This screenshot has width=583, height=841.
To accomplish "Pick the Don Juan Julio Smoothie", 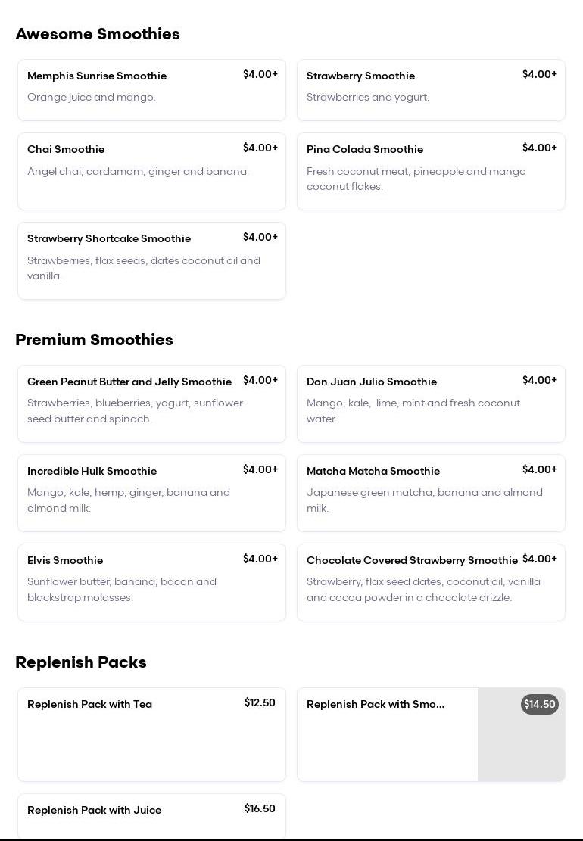I will pos(431,403).
